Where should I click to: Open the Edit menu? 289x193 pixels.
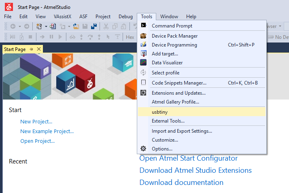[23, 17]
